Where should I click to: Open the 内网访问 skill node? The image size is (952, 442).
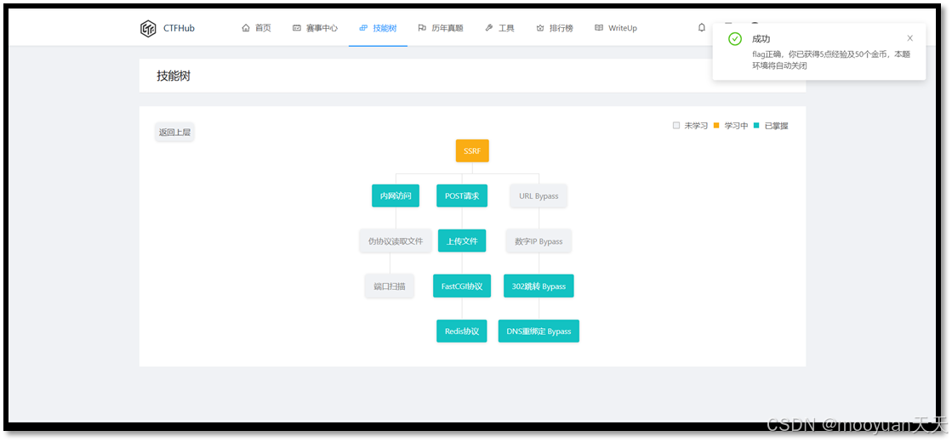pos(396,195)
